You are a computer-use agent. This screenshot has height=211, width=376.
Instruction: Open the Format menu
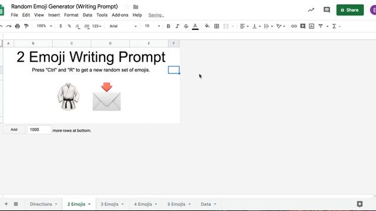click(71, 15)
